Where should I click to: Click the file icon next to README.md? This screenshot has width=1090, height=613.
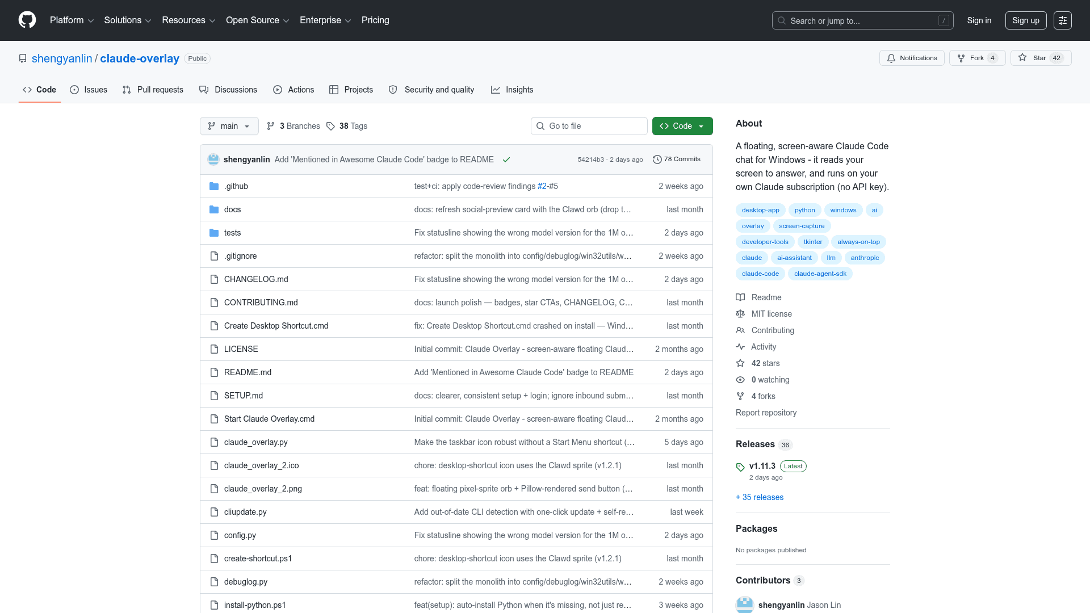click(x=214, y=372)
